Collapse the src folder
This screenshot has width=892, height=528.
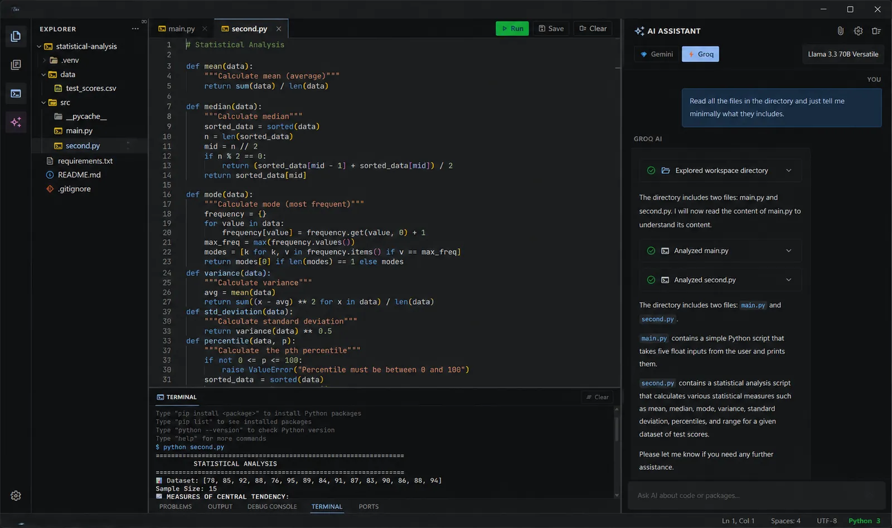(x=43, y=103)
